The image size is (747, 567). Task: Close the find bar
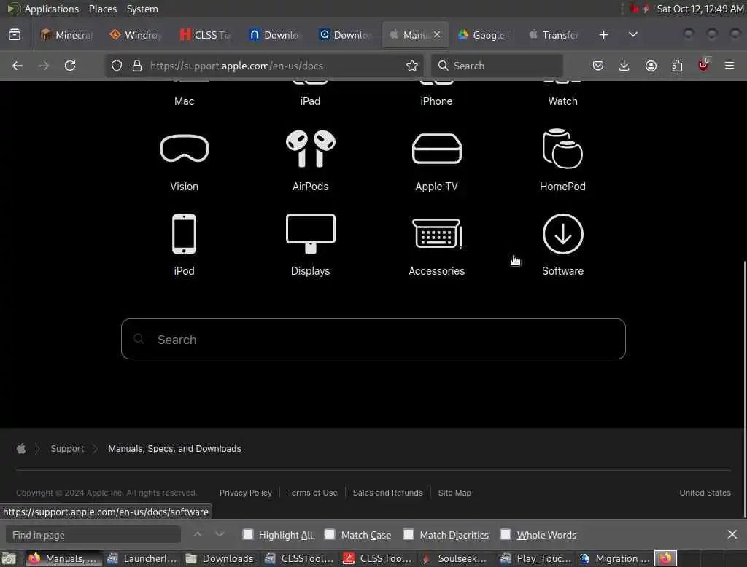click(732, 535)
